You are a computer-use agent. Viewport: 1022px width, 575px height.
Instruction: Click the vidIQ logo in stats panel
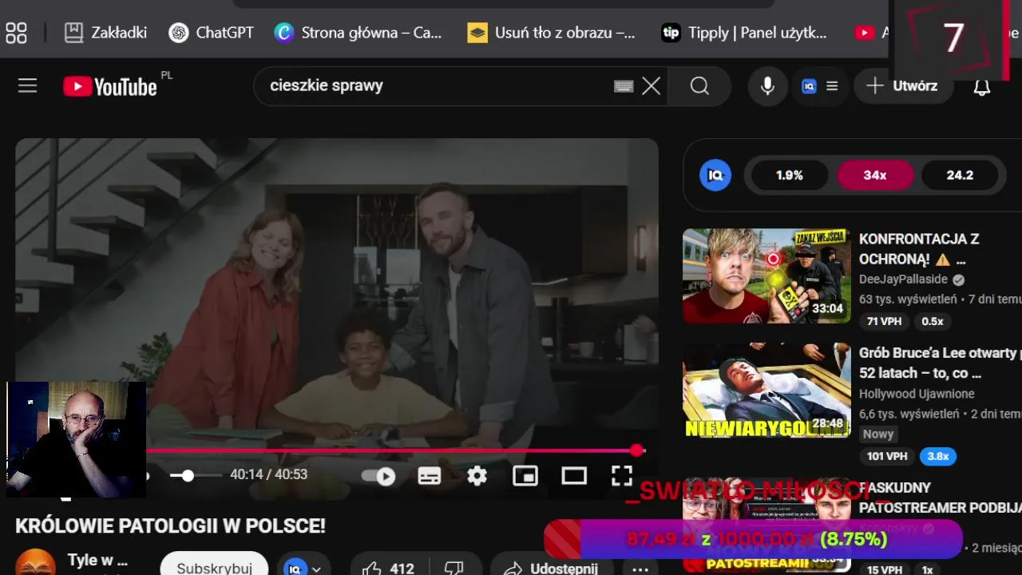715,175
